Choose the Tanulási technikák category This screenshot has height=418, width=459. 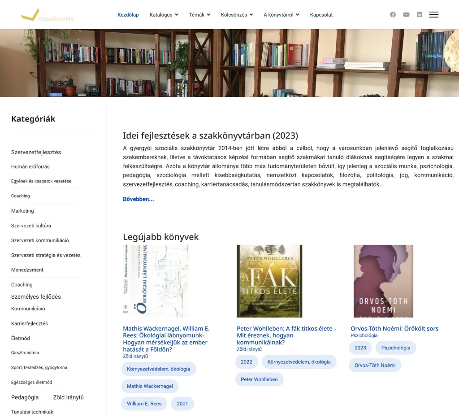point(32,412)
